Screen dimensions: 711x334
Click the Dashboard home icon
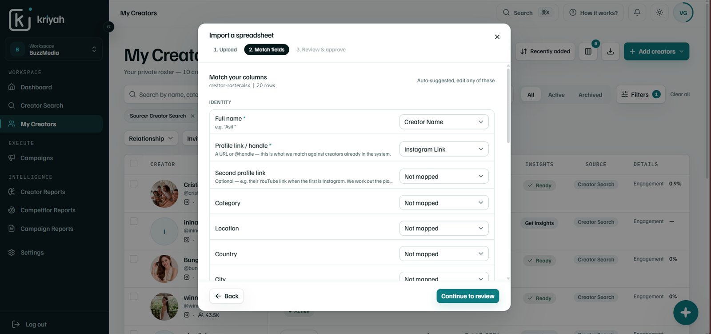point(12,87)
